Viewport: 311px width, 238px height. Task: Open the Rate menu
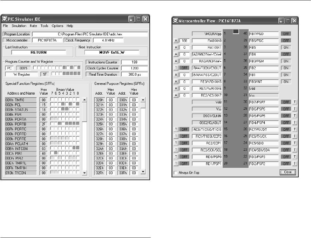tap(33, 26)
